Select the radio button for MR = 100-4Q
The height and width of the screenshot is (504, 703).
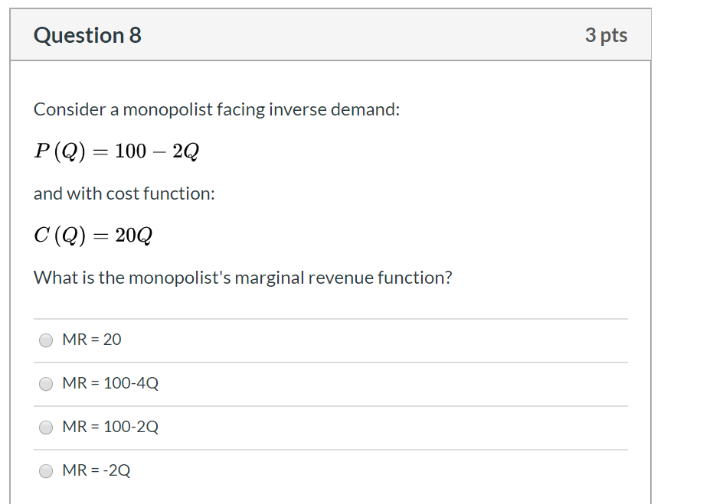click(46, 384)
